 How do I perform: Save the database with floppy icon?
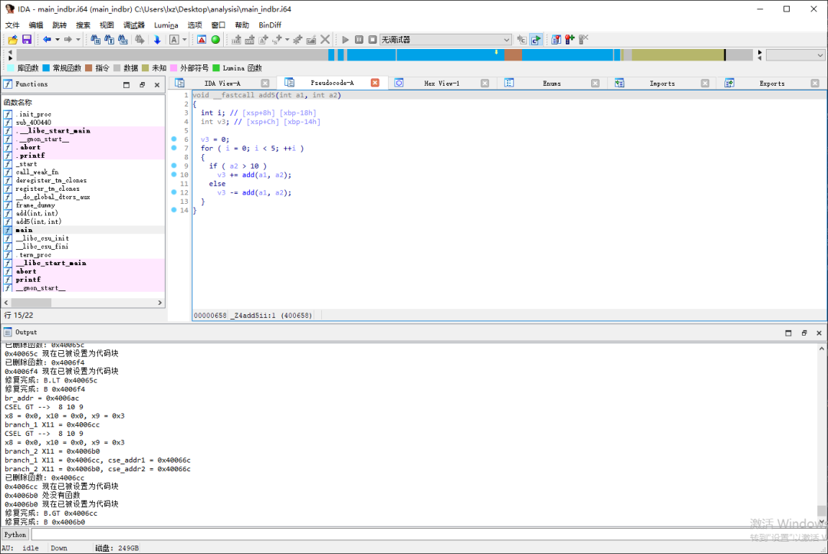click(x=26, y=40)
